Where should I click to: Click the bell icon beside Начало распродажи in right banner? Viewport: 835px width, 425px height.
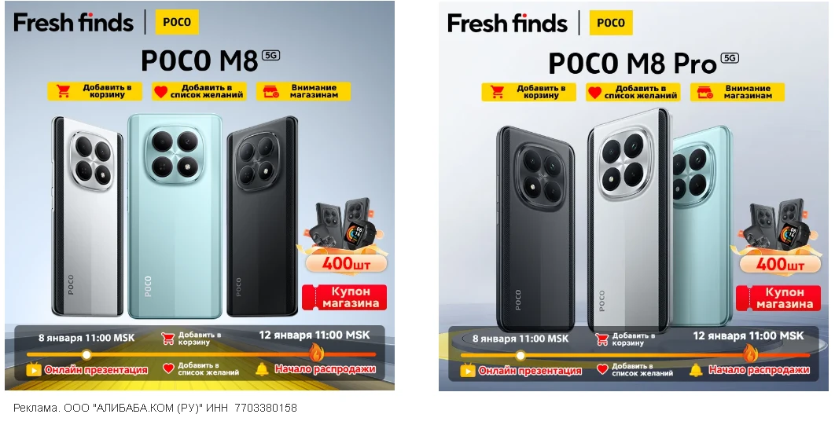coord(696,370)
